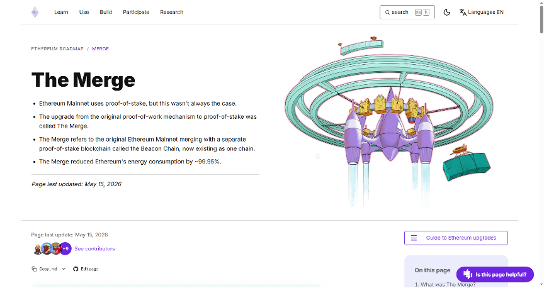Open See contributors link

tap(94, 249)
